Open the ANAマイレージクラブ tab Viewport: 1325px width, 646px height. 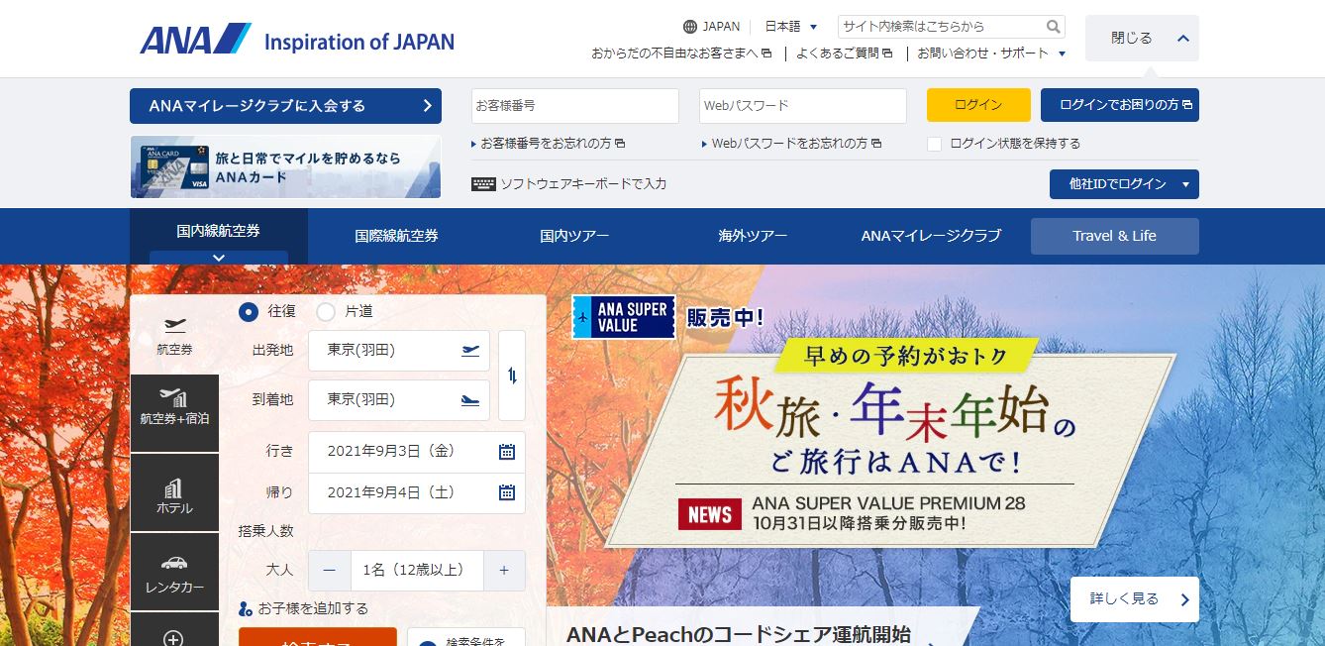(x=931, y=236)
